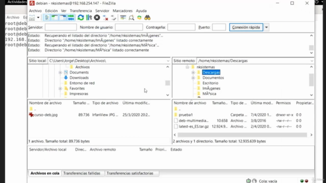
Task: Search for files with binoculars icon
Action: point(147,18)
